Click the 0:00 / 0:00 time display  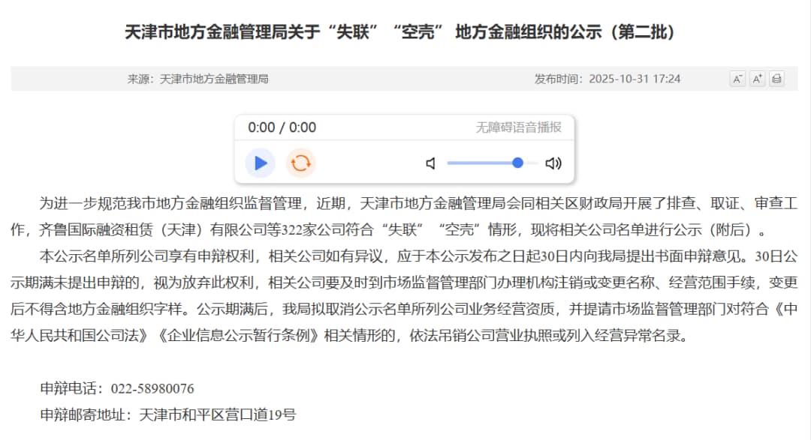[282, 127]
